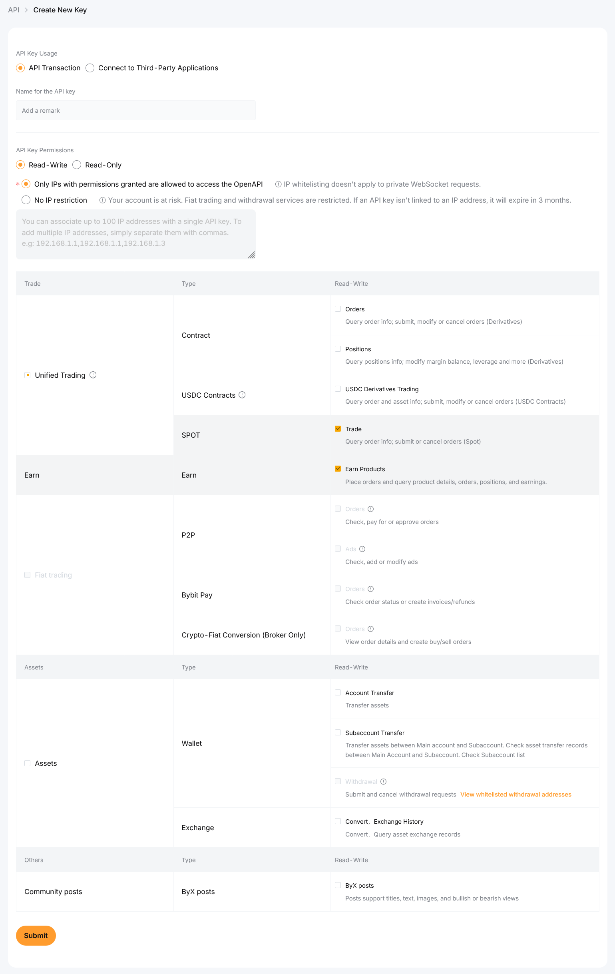The width and height of the screenshot is (615, 974).
Task: Click info icon next to Bybit Pay Orders
Action: [x=371, y=589]
